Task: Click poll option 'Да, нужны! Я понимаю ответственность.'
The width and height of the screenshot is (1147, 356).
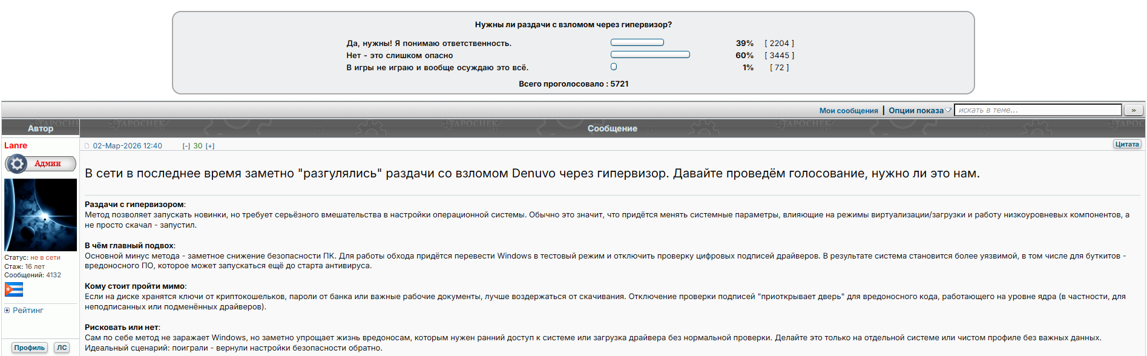Action: 429,43
